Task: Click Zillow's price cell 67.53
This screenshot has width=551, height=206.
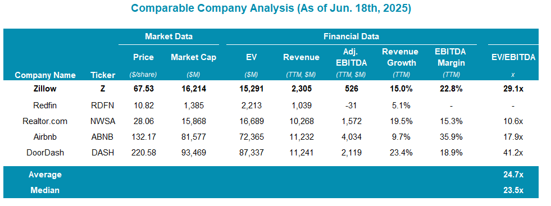Action: click(x=143, y=89)
